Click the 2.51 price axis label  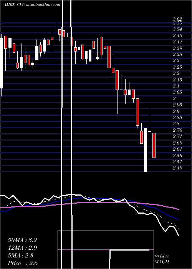tap(177, 162)
